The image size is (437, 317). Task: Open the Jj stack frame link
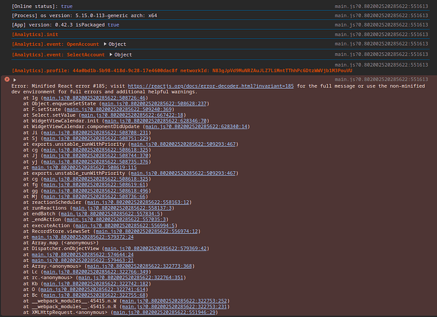pyautogui.click(x=96, y=155)
